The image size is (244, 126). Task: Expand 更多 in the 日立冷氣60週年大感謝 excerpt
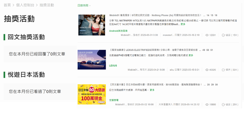(x=152, y=90)
